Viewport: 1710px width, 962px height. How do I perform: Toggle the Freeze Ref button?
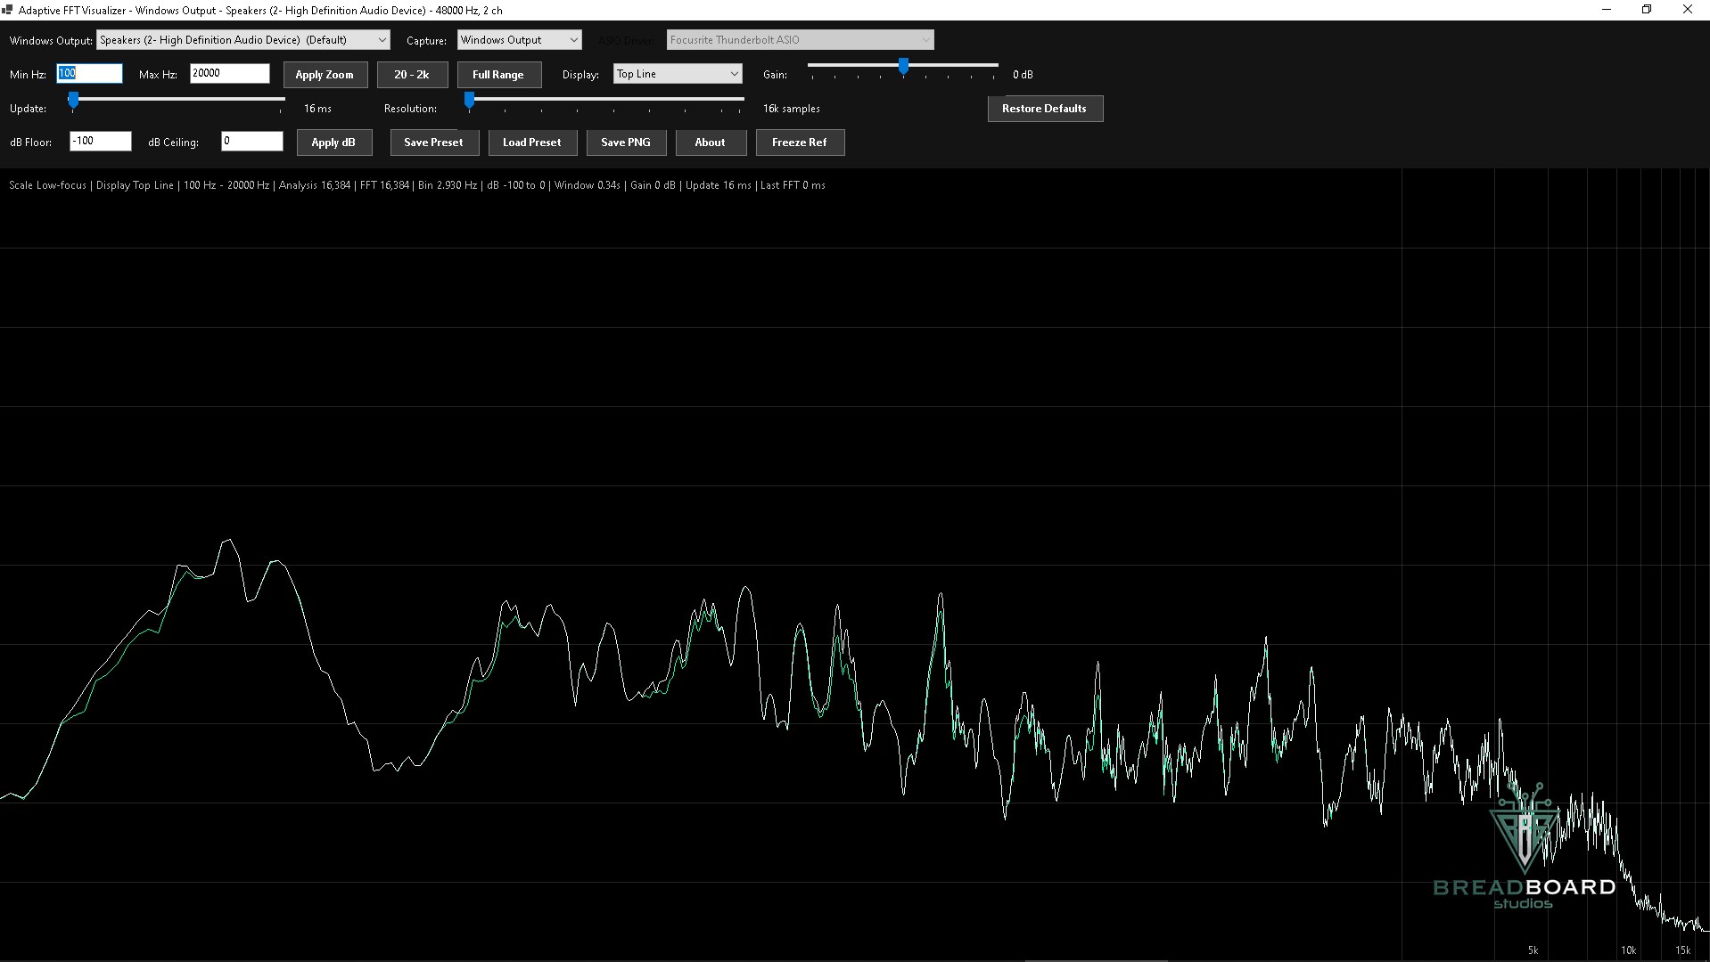click(800, 143)
